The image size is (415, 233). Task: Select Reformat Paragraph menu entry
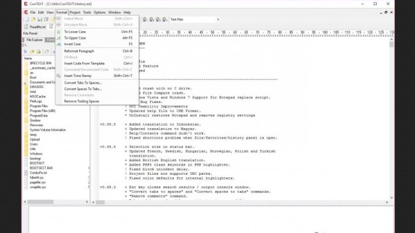point(97,51)
